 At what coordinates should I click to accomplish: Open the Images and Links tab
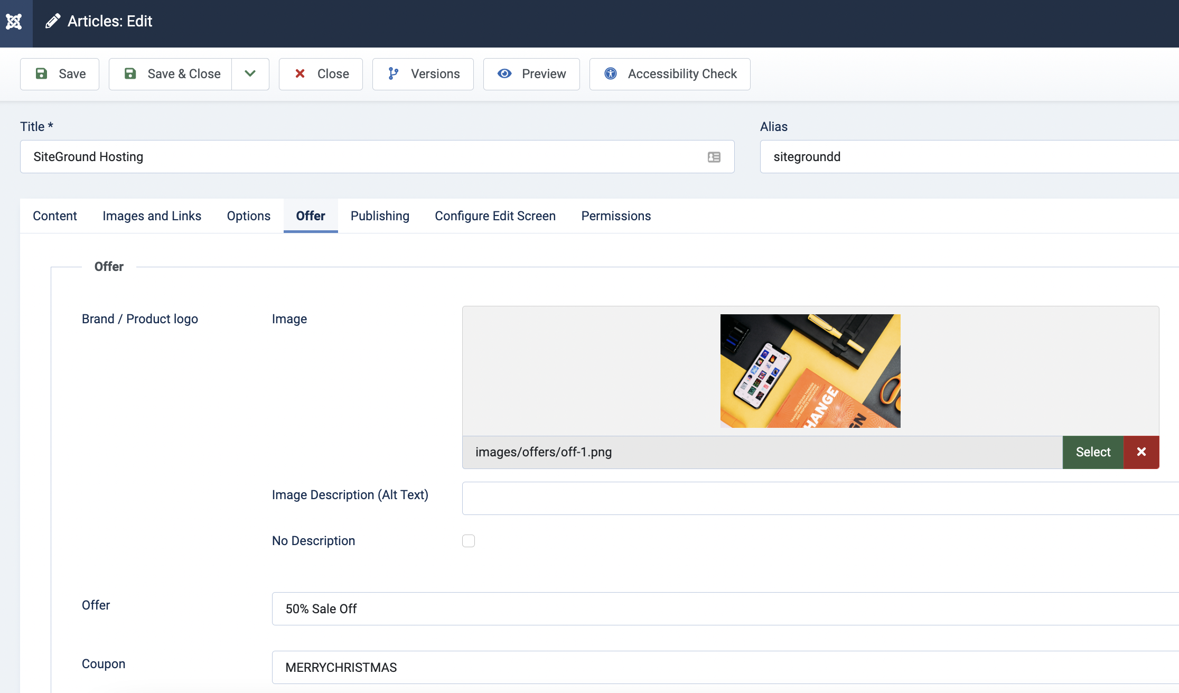pyautogui.click(x=152, y=216)
